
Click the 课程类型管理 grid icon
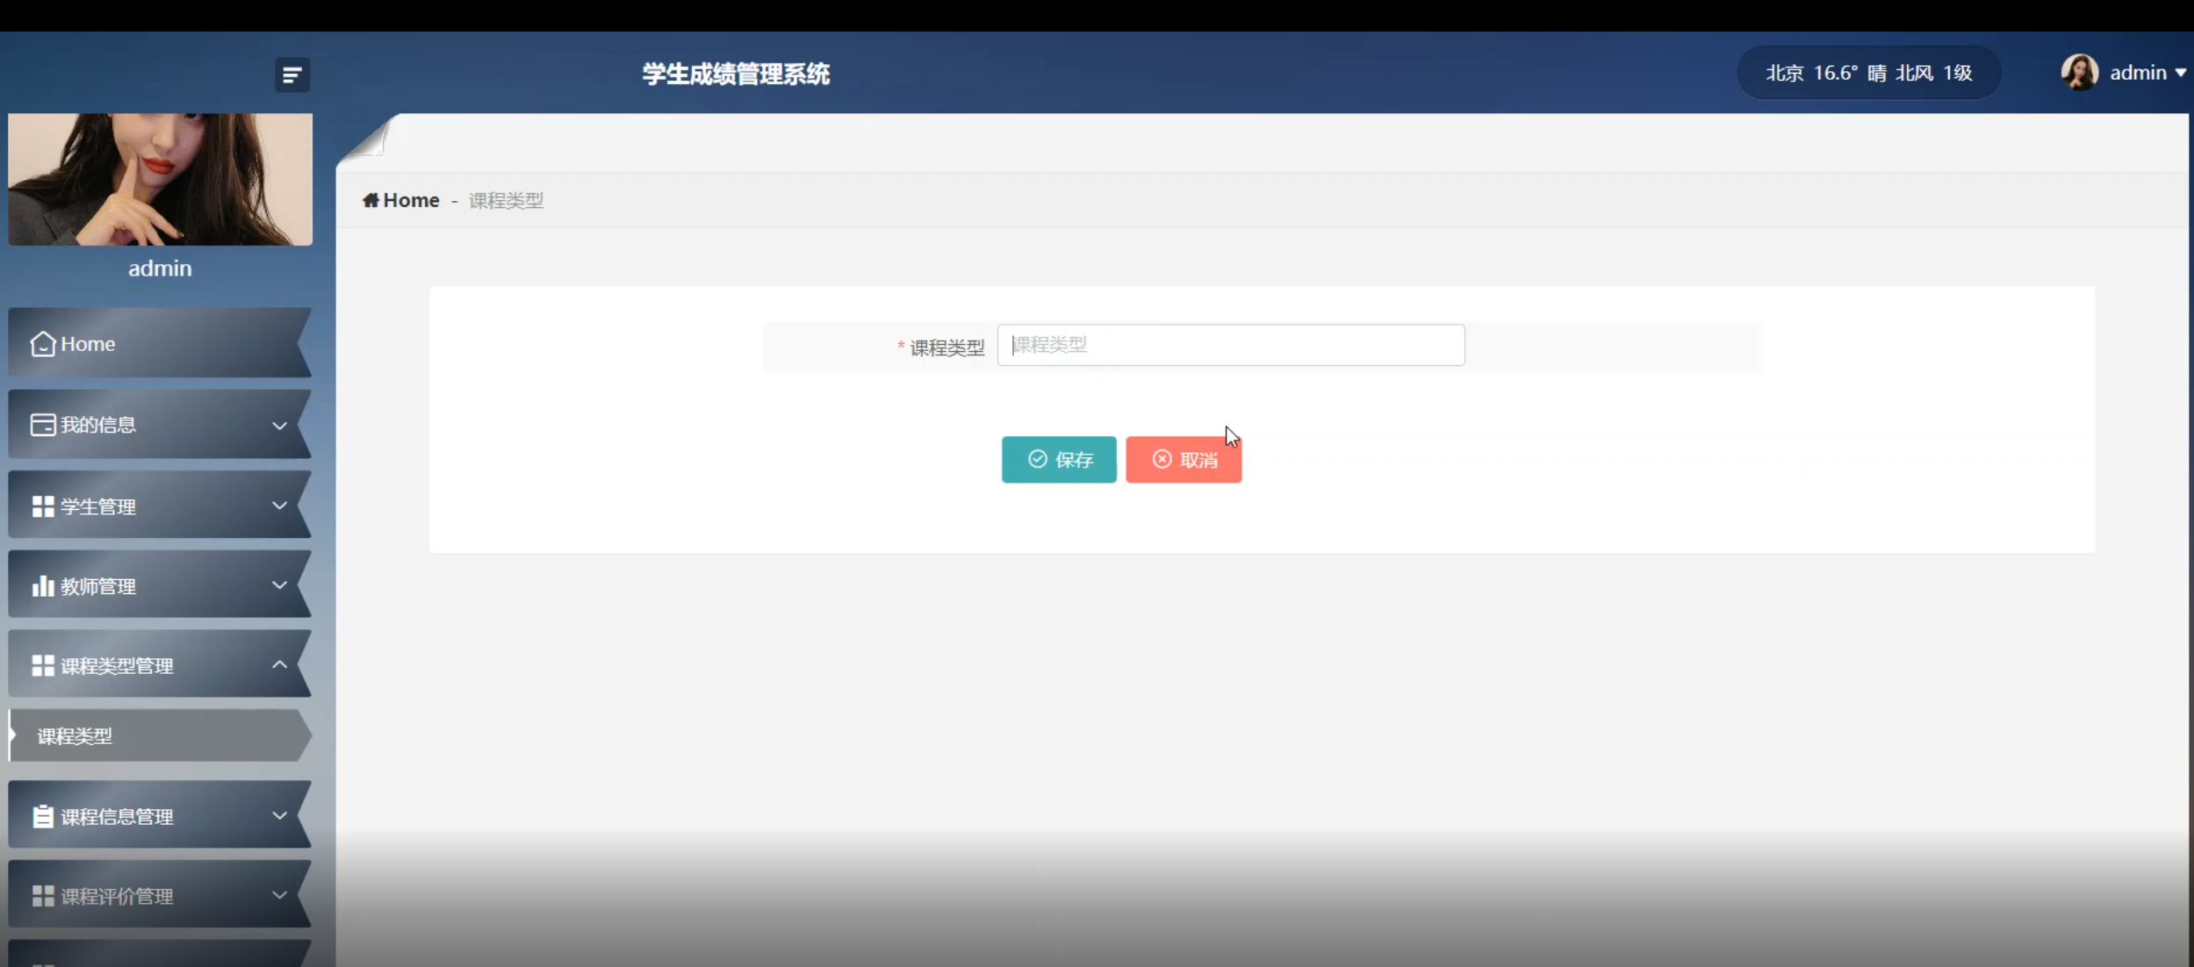[x=43, y=665]
